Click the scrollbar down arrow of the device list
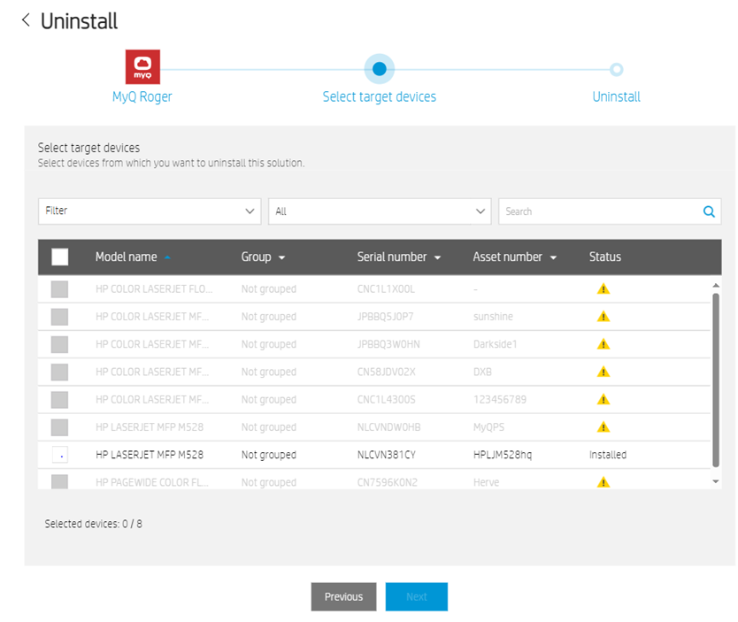Image resolution: width=738 pixels, height=622 pixels. (x=717, y=480)
